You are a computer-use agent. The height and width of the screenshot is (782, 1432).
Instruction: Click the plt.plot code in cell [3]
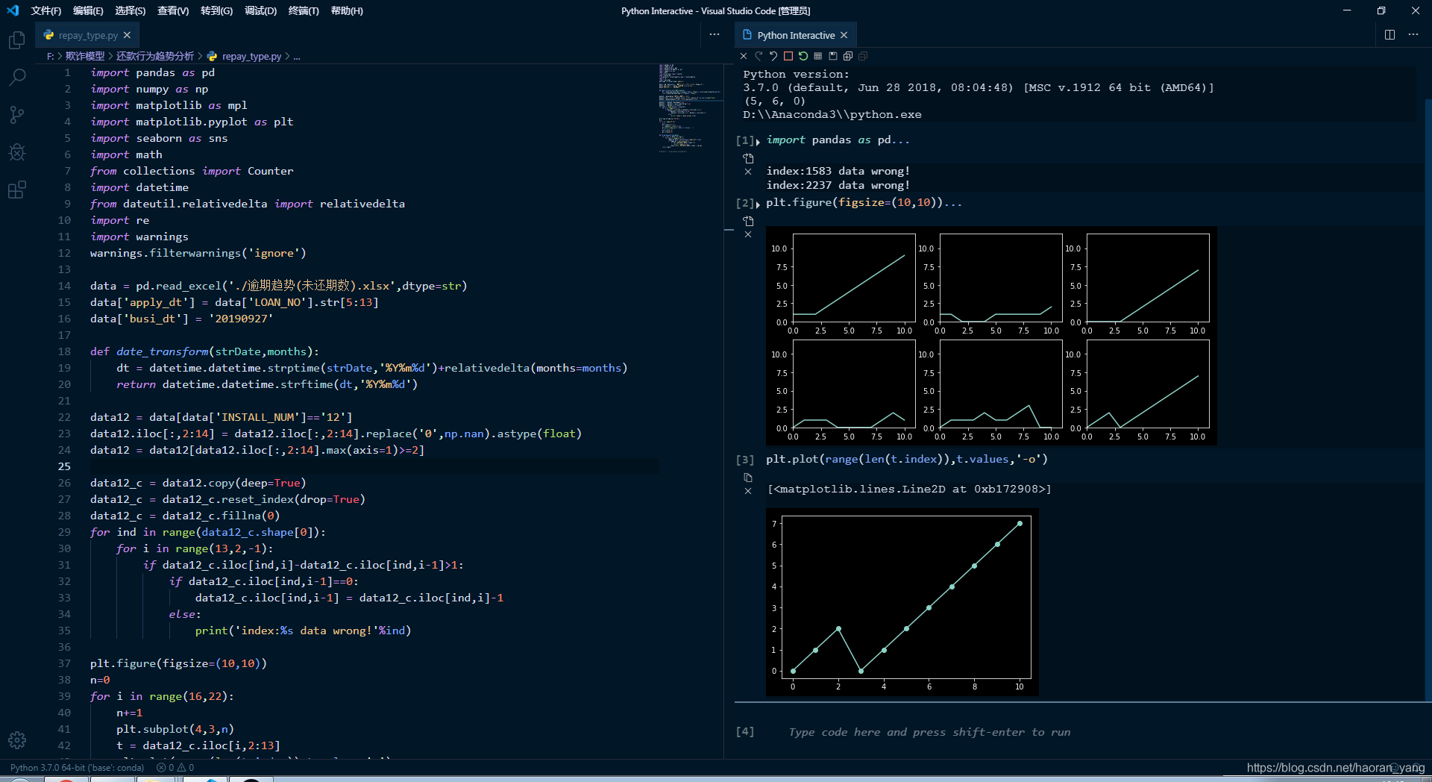[x=907, y=459]
